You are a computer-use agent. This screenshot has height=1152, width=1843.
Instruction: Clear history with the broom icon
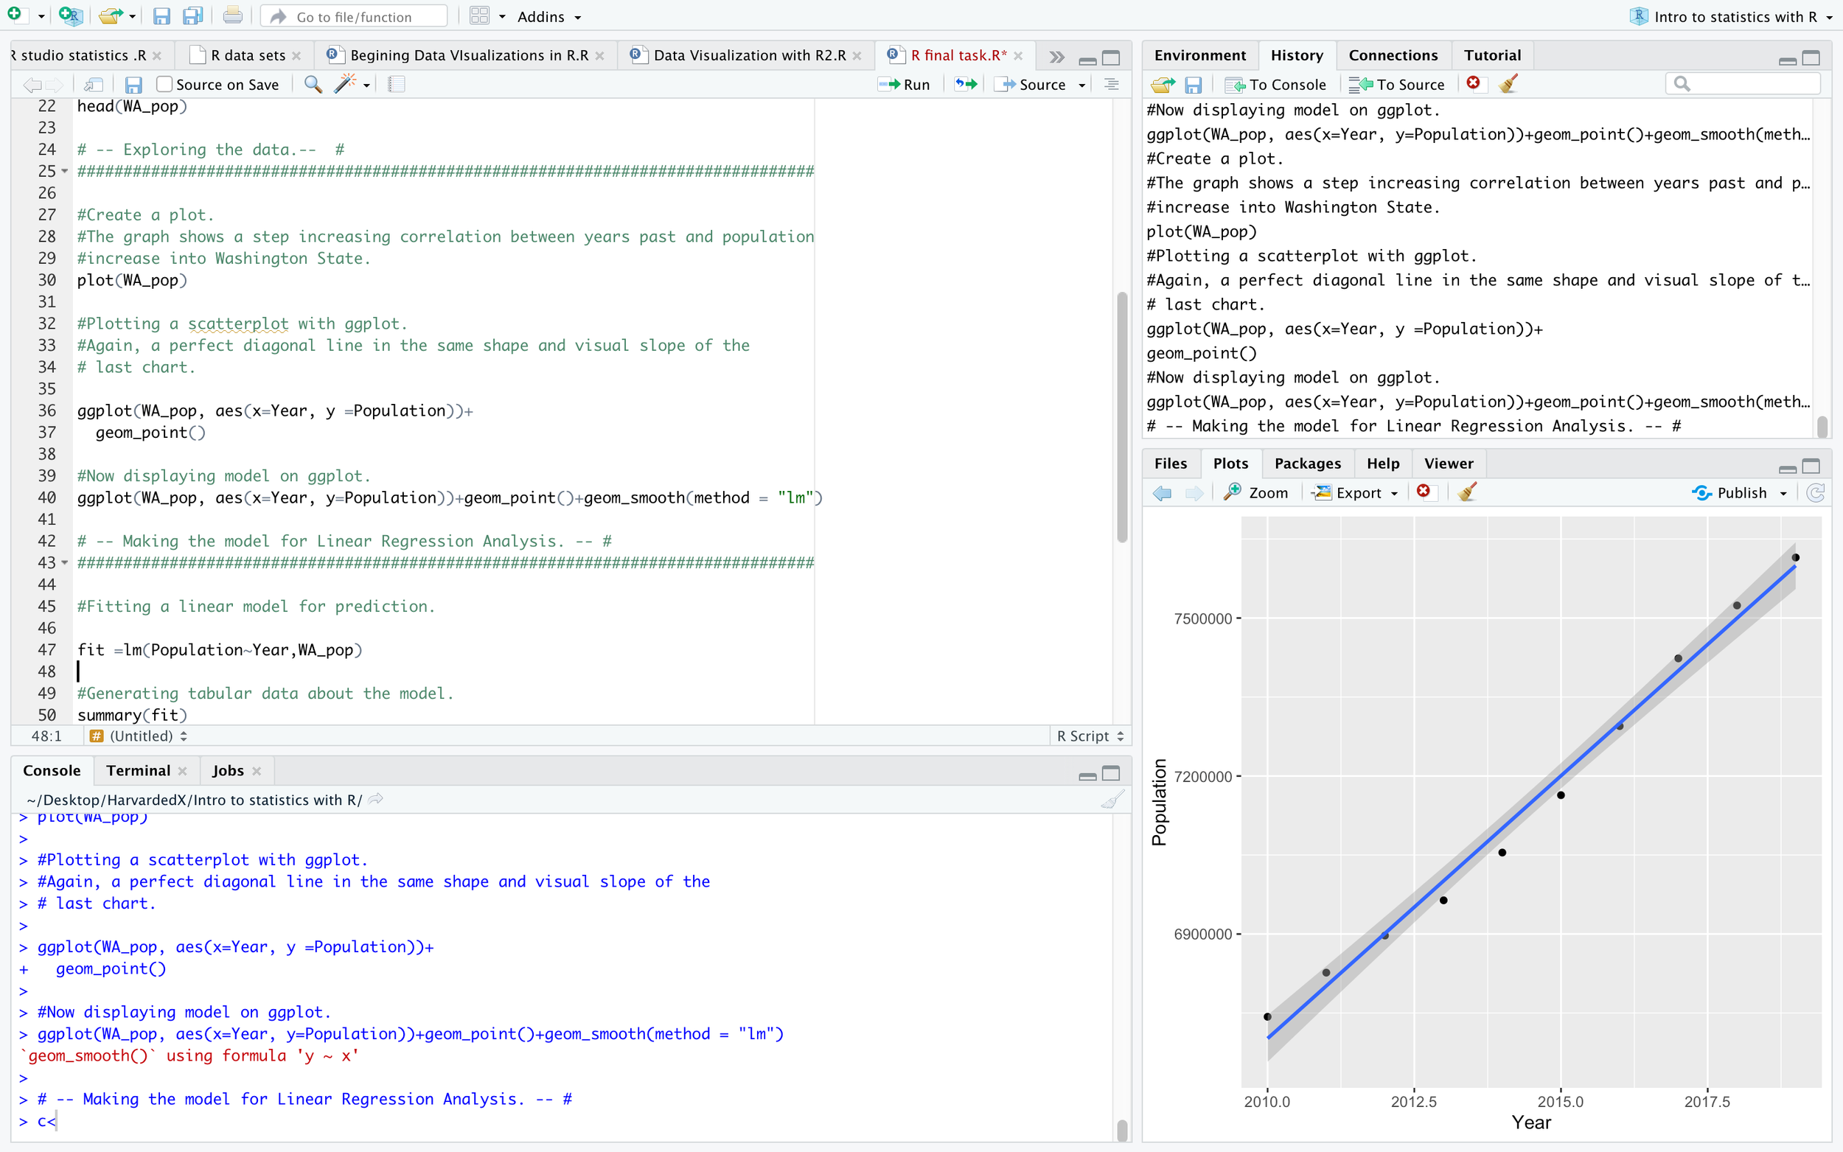[1508, 84]
